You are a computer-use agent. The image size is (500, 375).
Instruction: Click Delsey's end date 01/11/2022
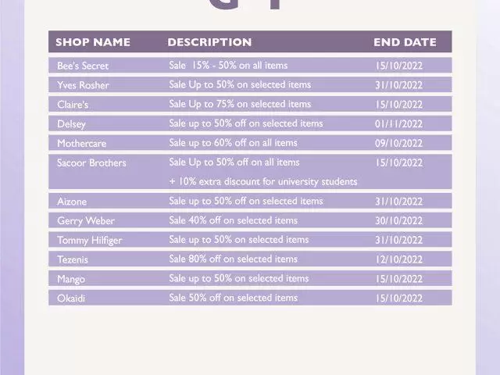coord(398,123)
